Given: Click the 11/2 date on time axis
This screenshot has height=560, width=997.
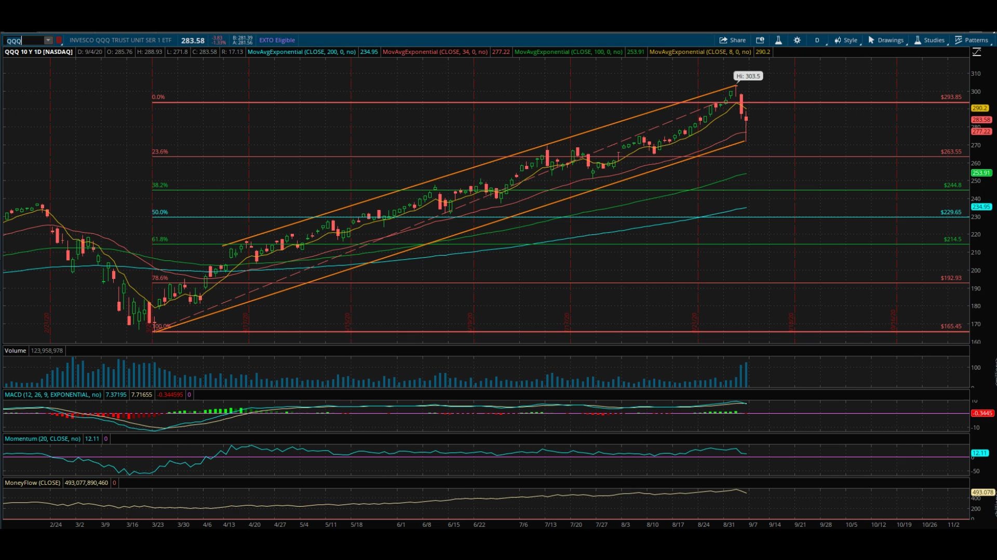Looking at the screenshot, I should pos(953,525).
